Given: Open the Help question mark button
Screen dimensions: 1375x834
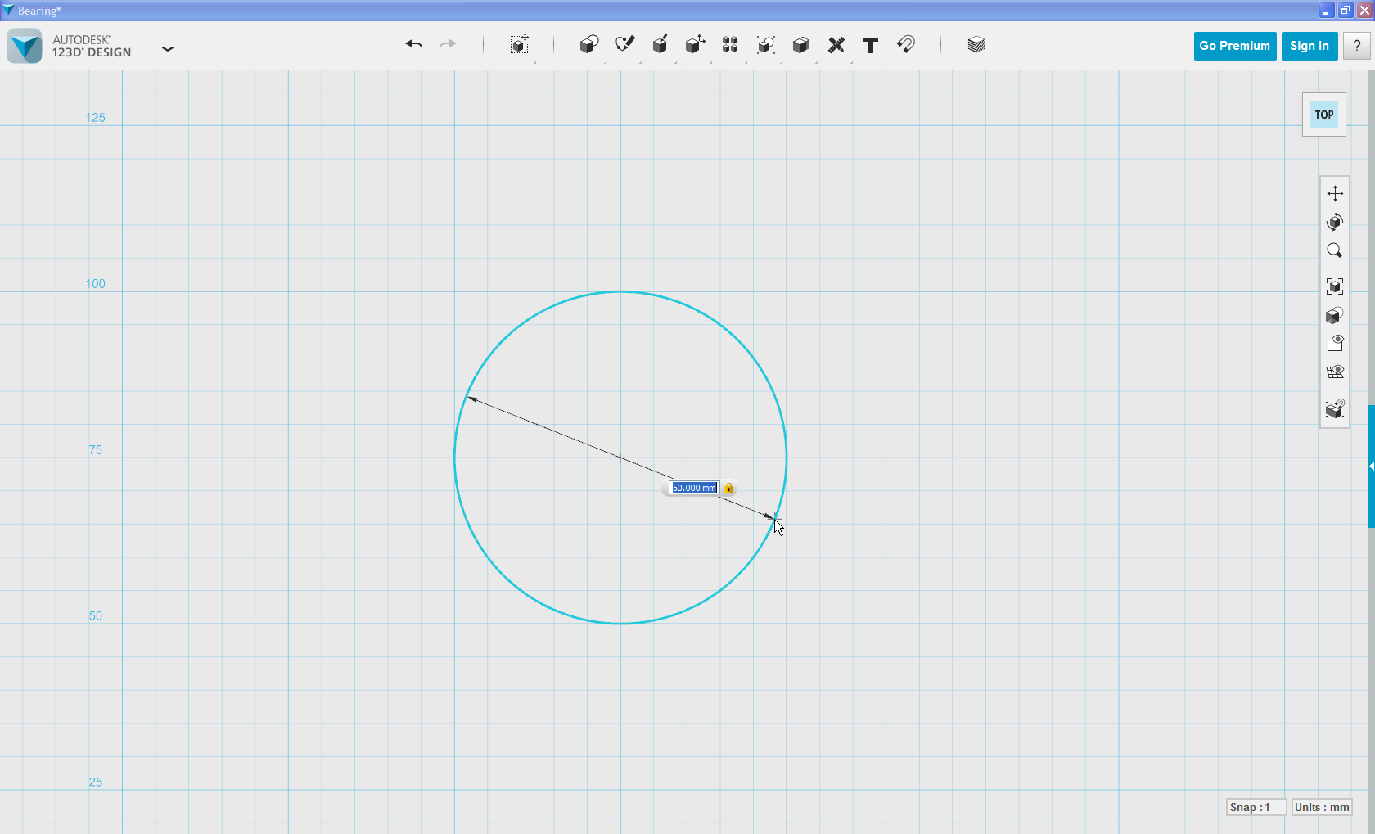Looking at the screenshot, I should [1356, 46].
